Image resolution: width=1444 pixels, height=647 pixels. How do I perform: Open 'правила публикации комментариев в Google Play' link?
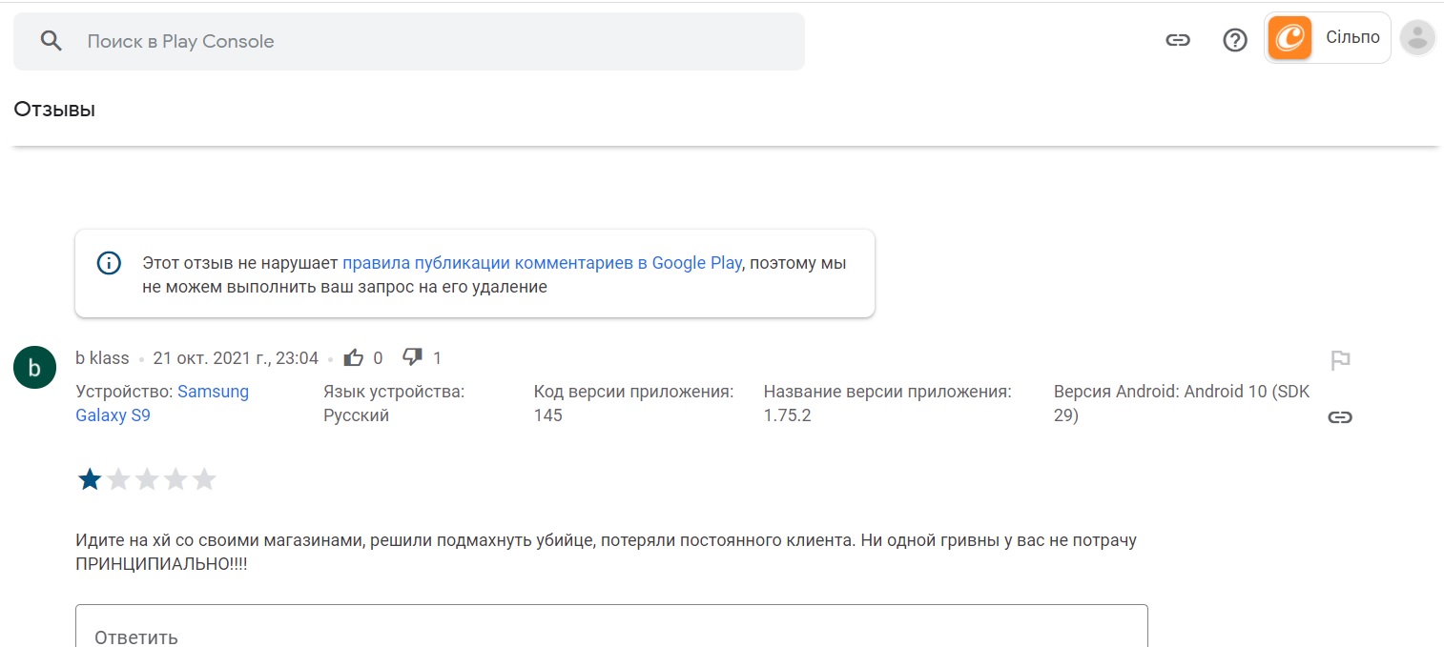pos(542,263)
